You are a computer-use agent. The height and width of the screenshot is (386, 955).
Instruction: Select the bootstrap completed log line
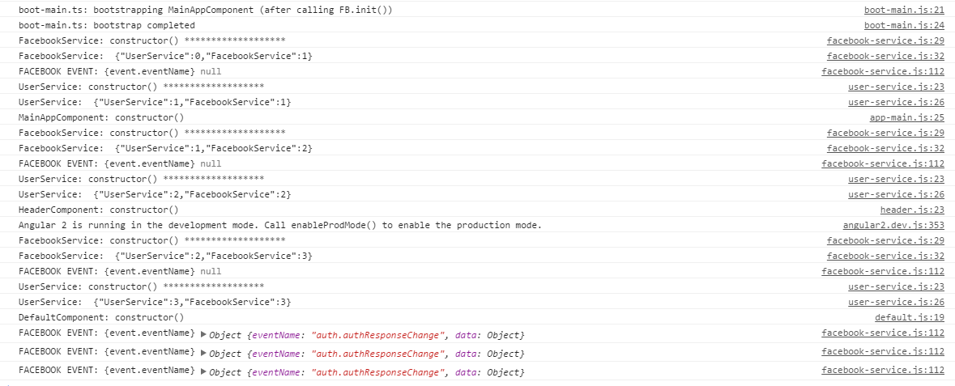(107, 26)
